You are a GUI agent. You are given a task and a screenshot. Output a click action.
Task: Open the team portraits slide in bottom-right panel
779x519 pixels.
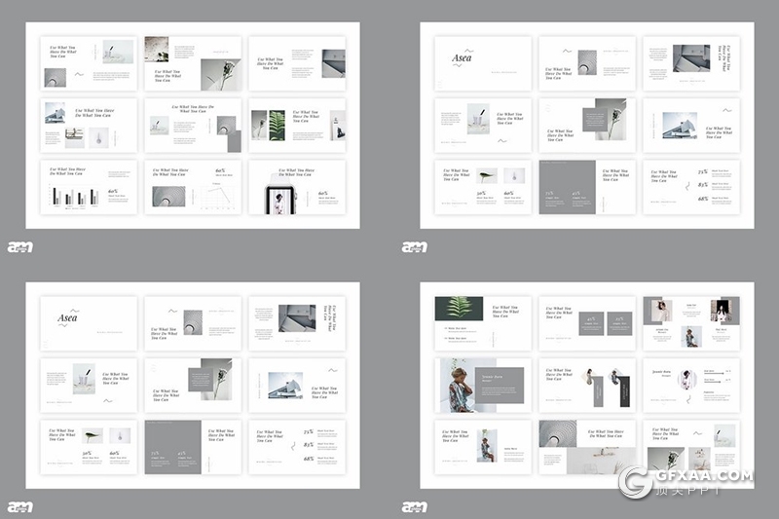click(x=690, y=323)
